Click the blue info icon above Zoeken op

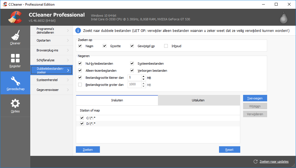click(78, 30)
